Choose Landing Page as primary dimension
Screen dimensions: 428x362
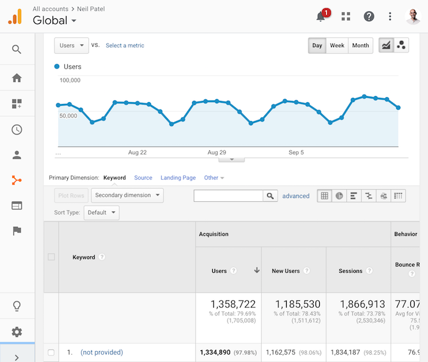[178, 178]
